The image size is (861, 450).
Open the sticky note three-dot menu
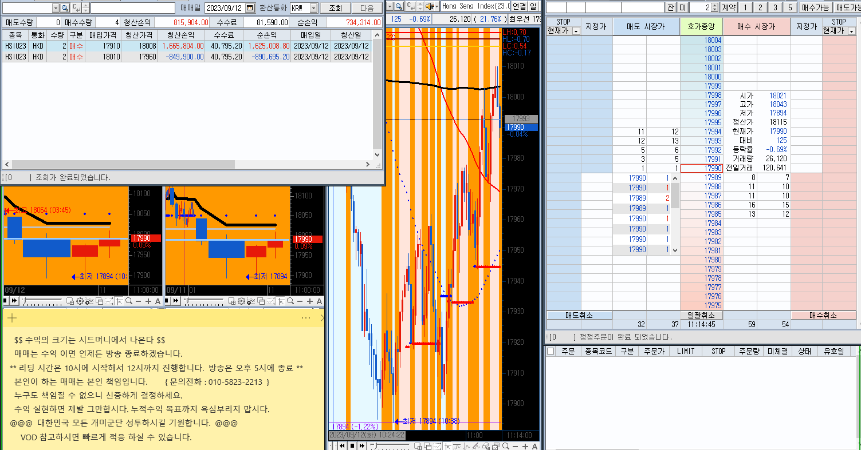(x=306, y=317)
